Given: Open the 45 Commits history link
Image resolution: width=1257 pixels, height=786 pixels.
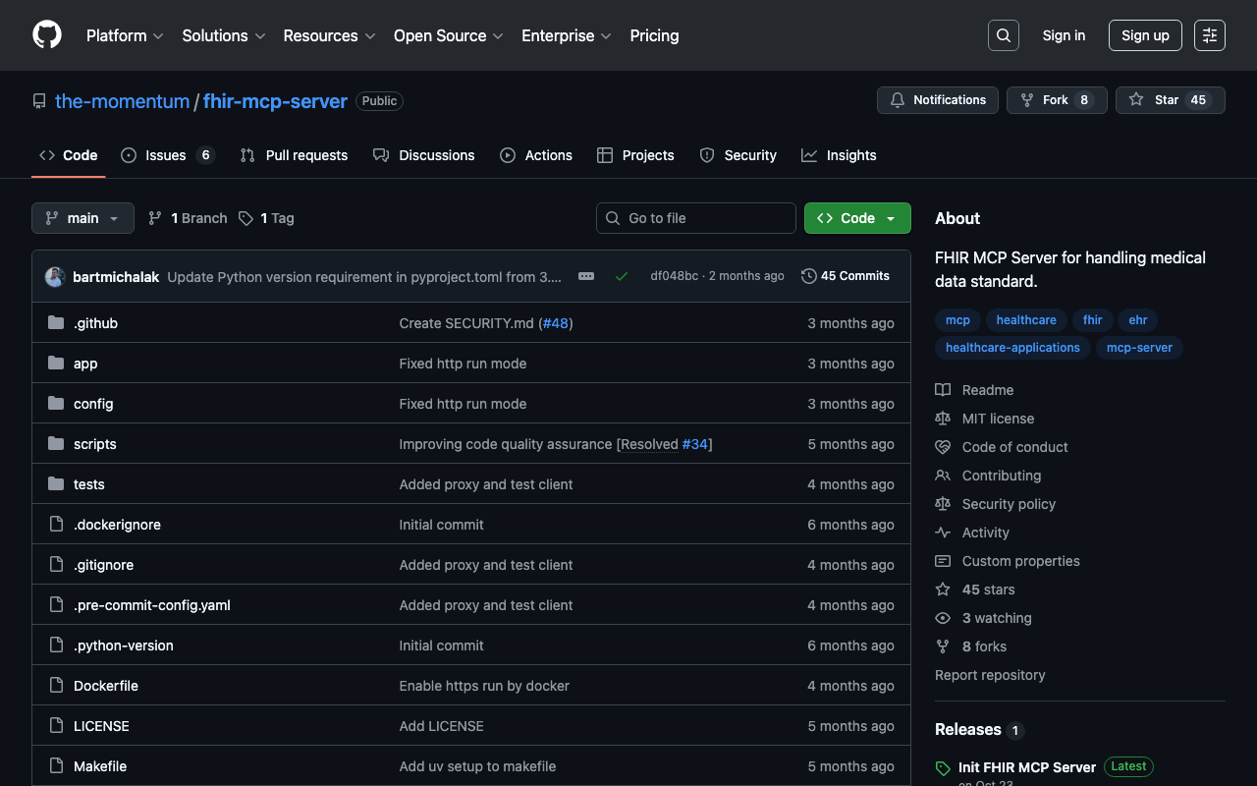Looking at the screenshot, I should tap(845, 276).
